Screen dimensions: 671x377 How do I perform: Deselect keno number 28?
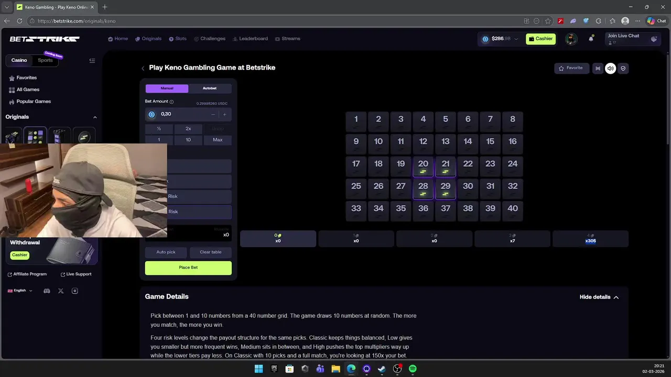pyautogui.click(x=423, y=189)
